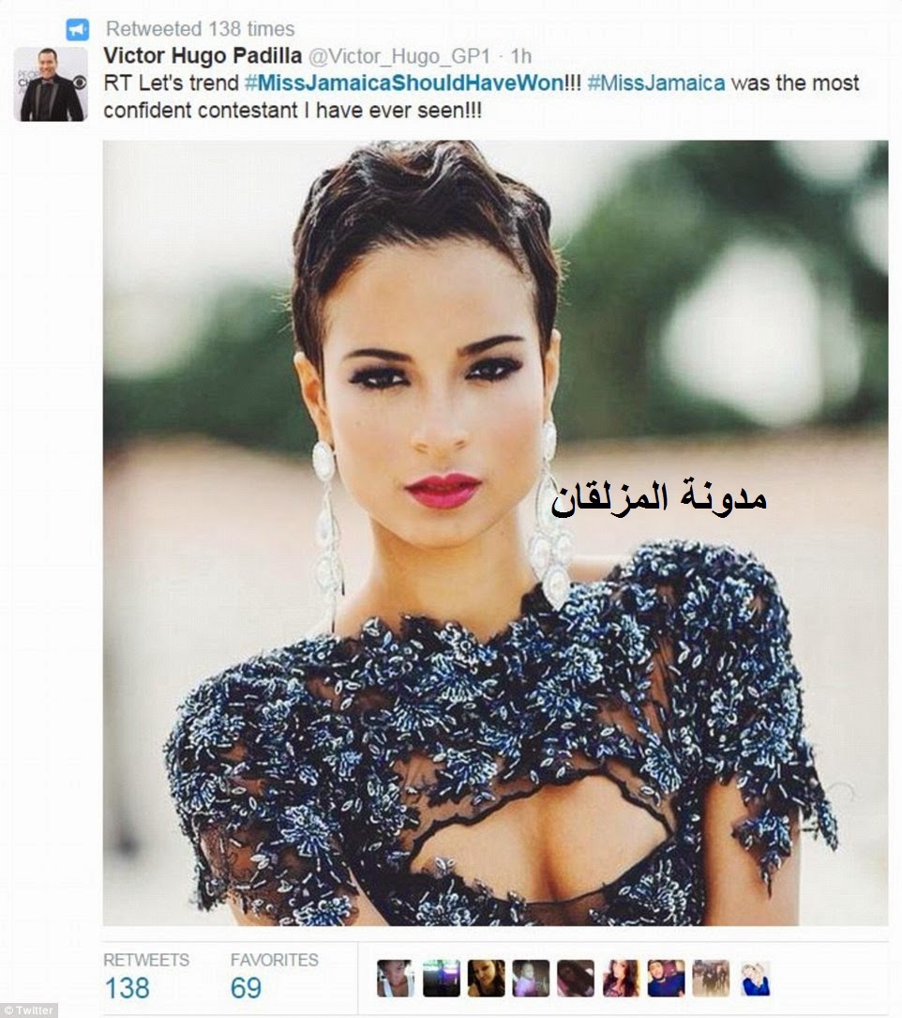Open the 1h timestamp link

(x=520, y=56)
